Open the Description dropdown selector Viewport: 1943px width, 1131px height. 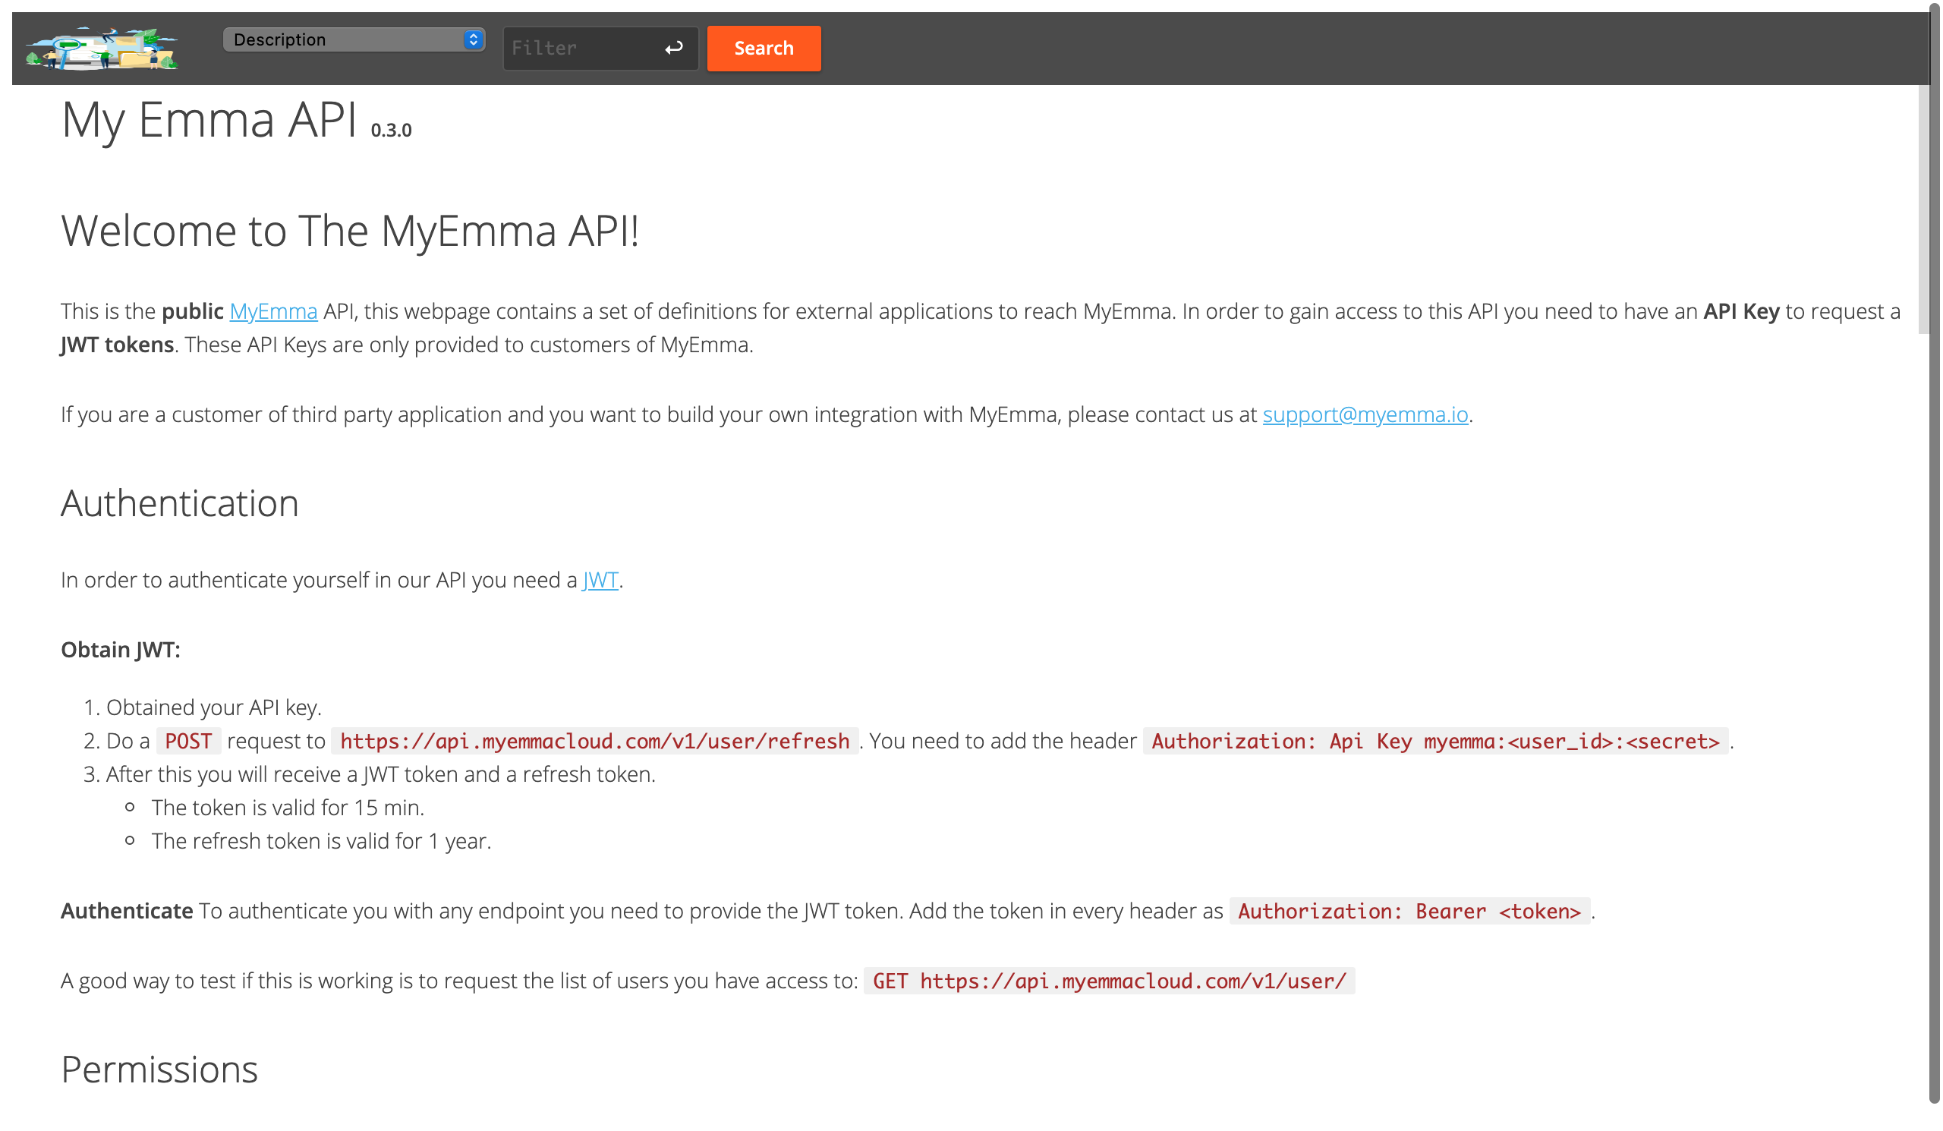coord(353,39)
